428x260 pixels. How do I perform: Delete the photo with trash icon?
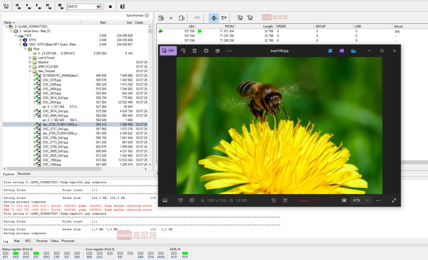point(194,50)
